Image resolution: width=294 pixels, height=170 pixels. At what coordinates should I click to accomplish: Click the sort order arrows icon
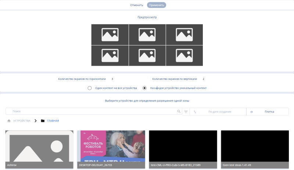(x=195, y=112)
